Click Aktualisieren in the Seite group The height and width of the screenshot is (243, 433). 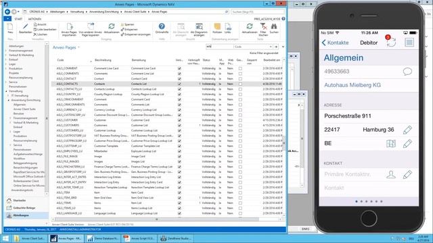click(x=250, y=28)
